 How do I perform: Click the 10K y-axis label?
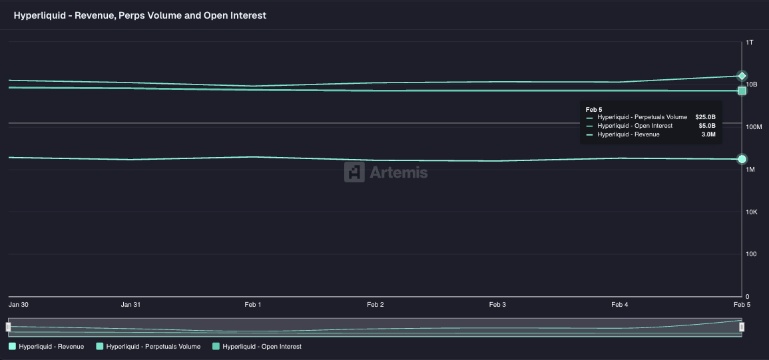click(x=751, y=212)
